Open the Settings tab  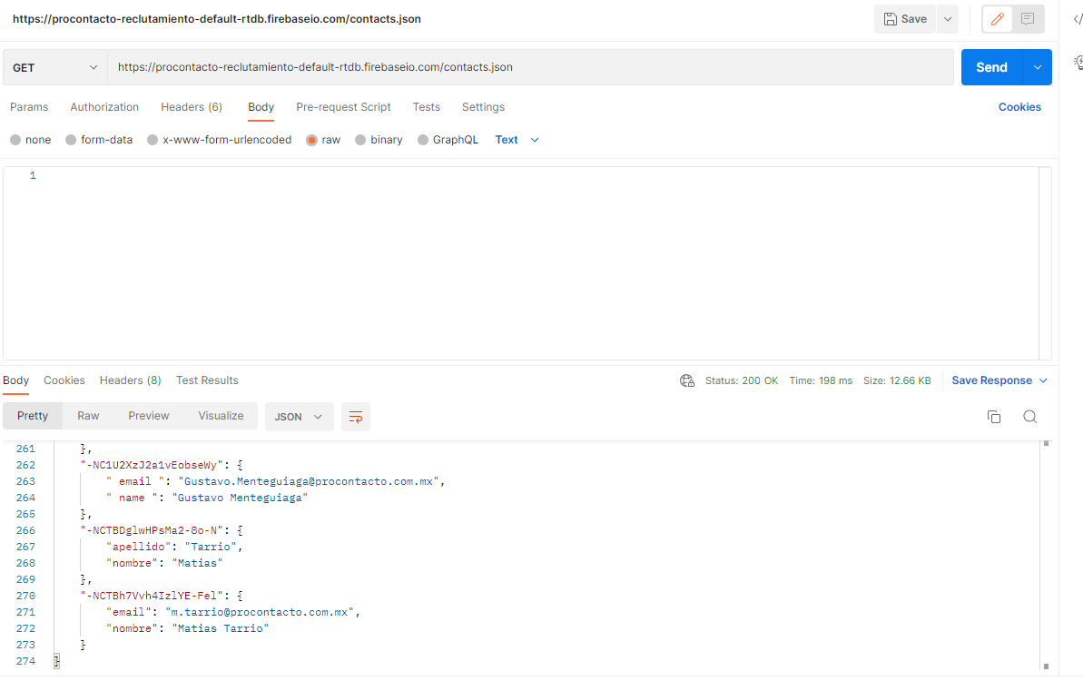[484, 107]
